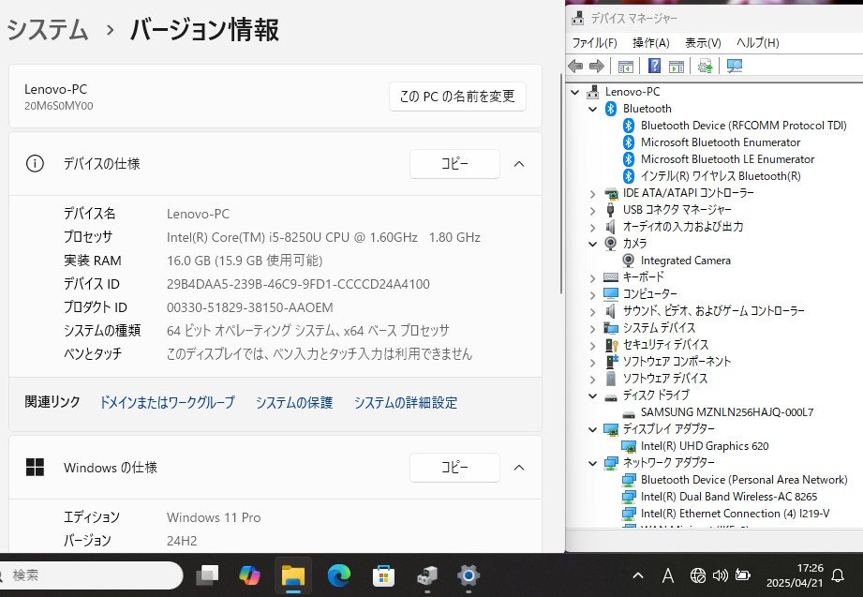The image size is (863, 597).
Task: Copy the デバイスの仕様 details
Action: [x=454, y=164]
